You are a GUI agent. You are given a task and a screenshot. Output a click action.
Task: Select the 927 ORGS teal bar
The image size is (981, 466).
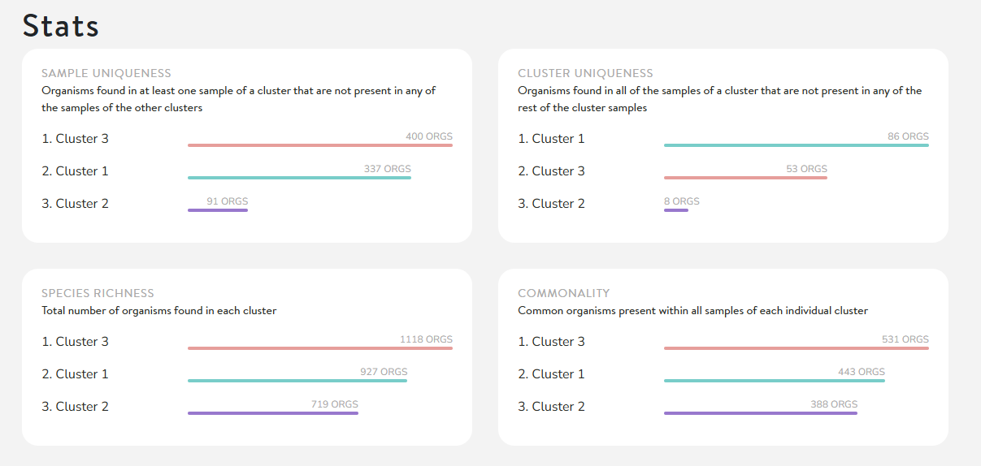pos(297,381)
